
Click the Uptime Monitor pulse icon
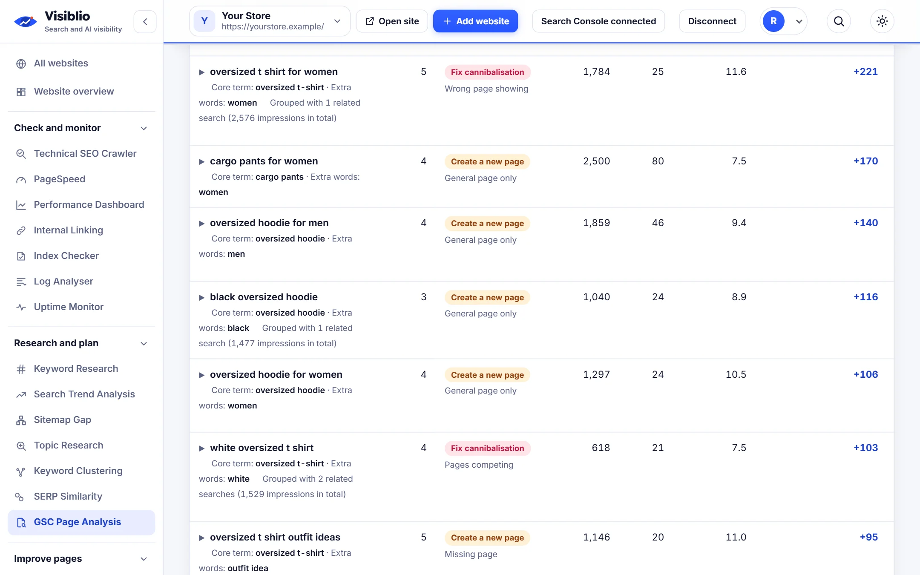[21, 308]
